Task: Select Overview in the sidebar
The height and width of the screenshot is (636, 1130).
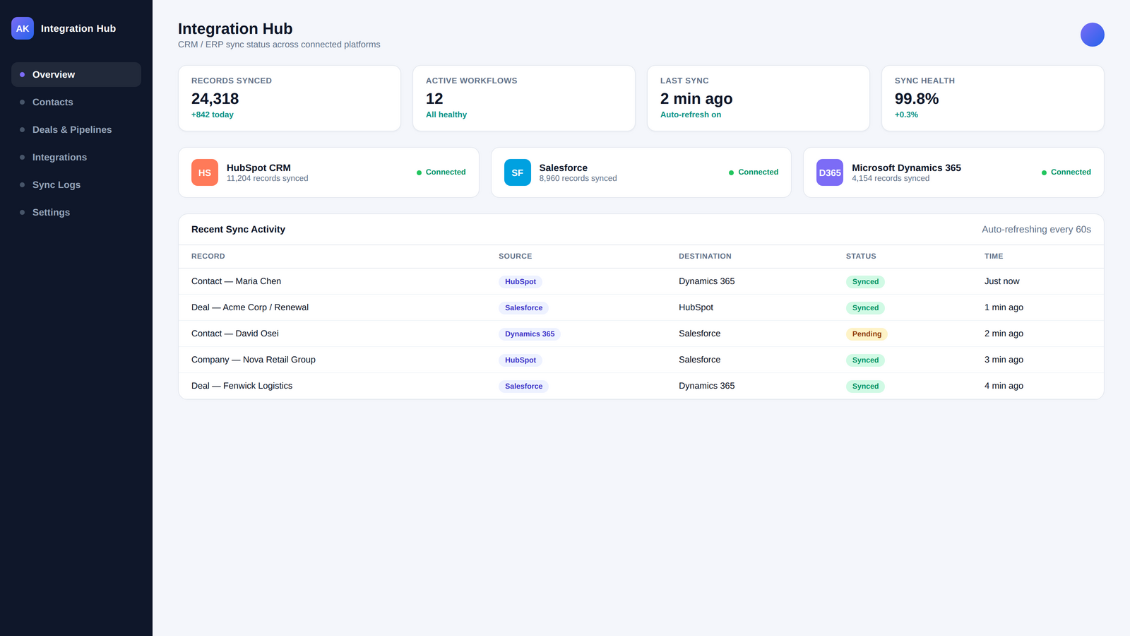Action: coord(76,74)
